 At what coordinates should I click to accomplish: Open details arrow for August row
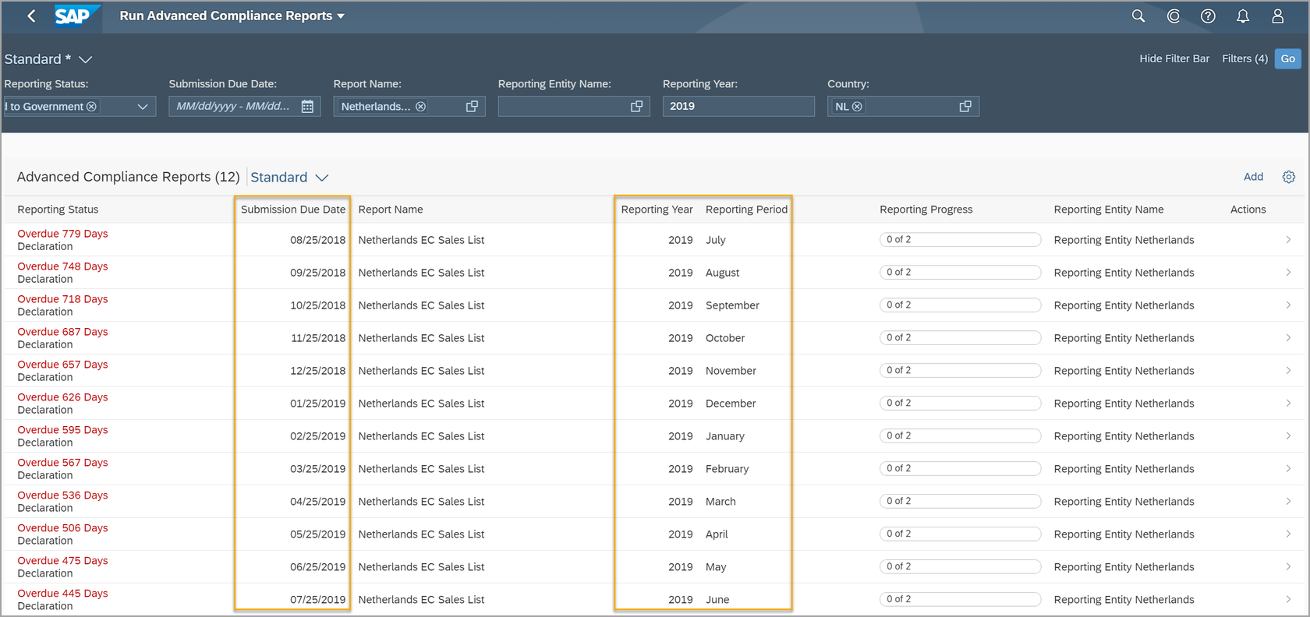pos(1288,273)
